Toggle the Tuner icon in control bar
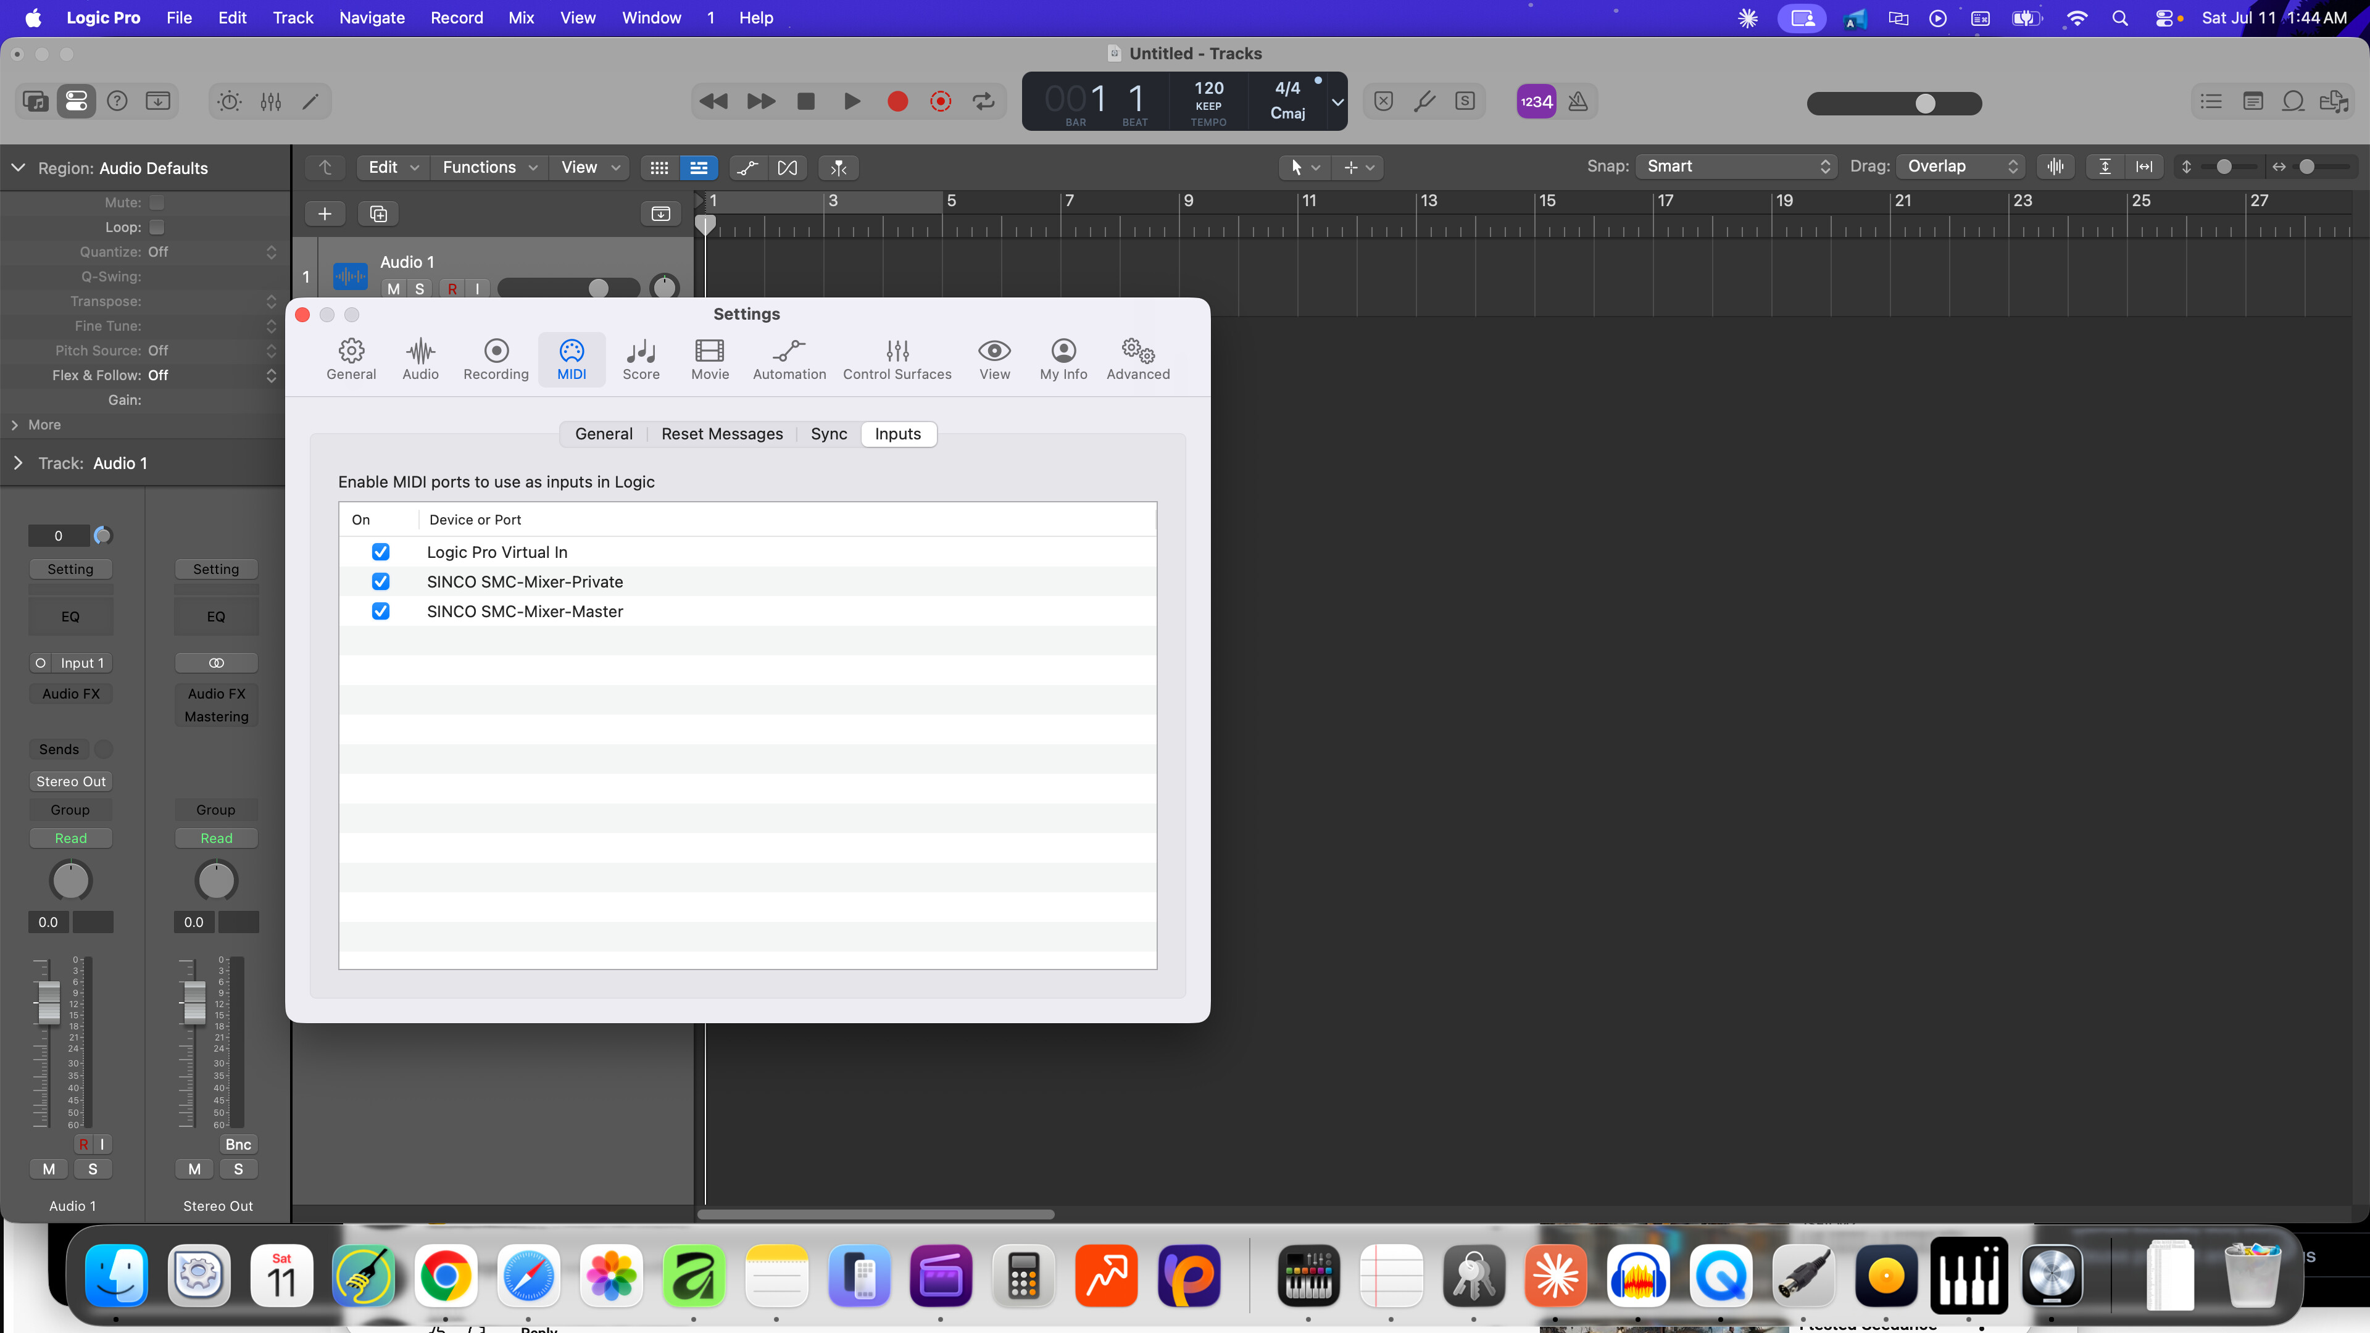The height and width of the screenshot is (1333, 2370). coord(1424,101)
